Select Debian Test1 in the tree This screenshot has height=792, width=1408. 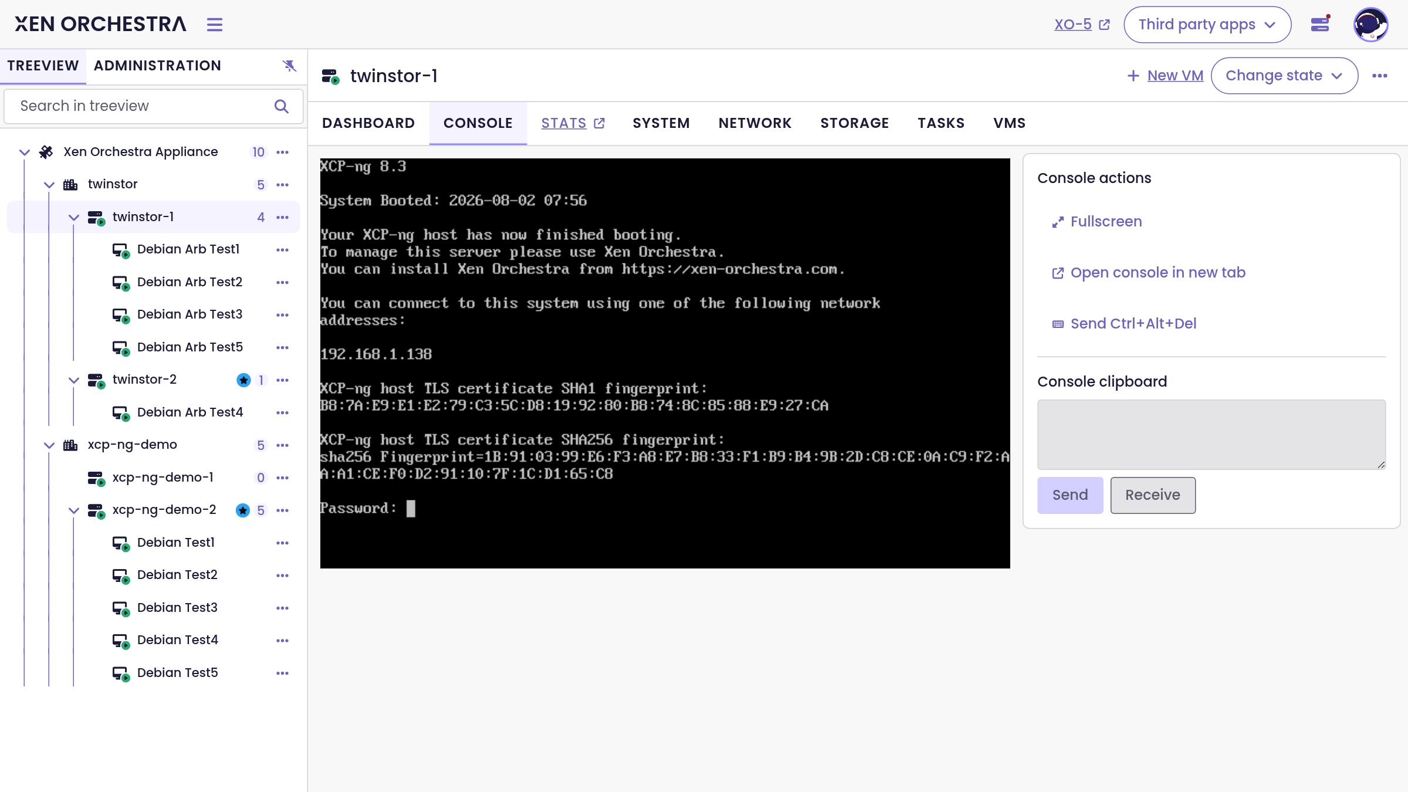[x=175, y=543]
